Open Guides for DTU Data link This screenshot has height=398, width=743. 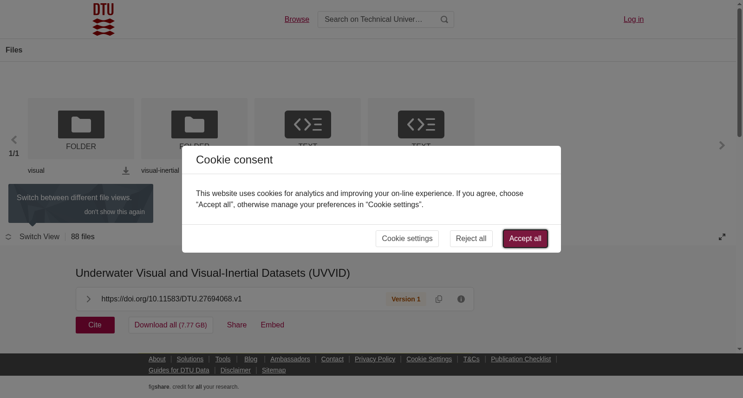click(179, 370)
